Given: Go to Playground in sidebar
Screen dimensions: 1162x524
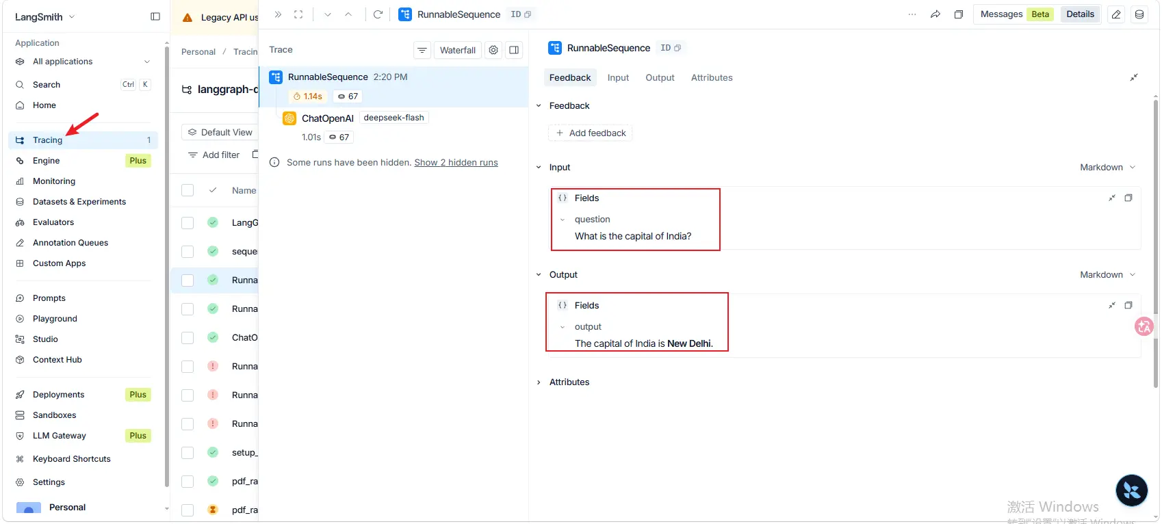Looking at the screenshot, I should [x=83, y=319].
